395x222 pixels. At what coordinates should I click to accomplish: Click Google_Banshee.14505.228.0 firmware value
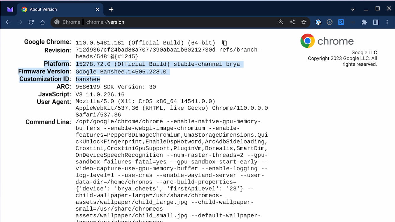coord(121,72)
